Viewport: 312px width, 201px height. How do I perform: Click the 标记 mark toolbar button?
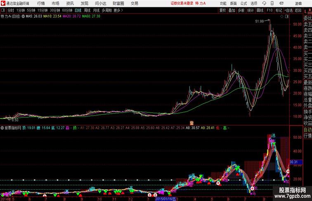point(279,10)
